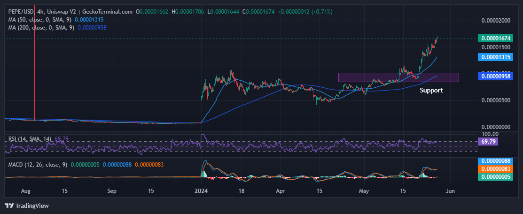Screen dimensions: 523x214
Task: Click the Support annotation text
Action: [431, 90]
